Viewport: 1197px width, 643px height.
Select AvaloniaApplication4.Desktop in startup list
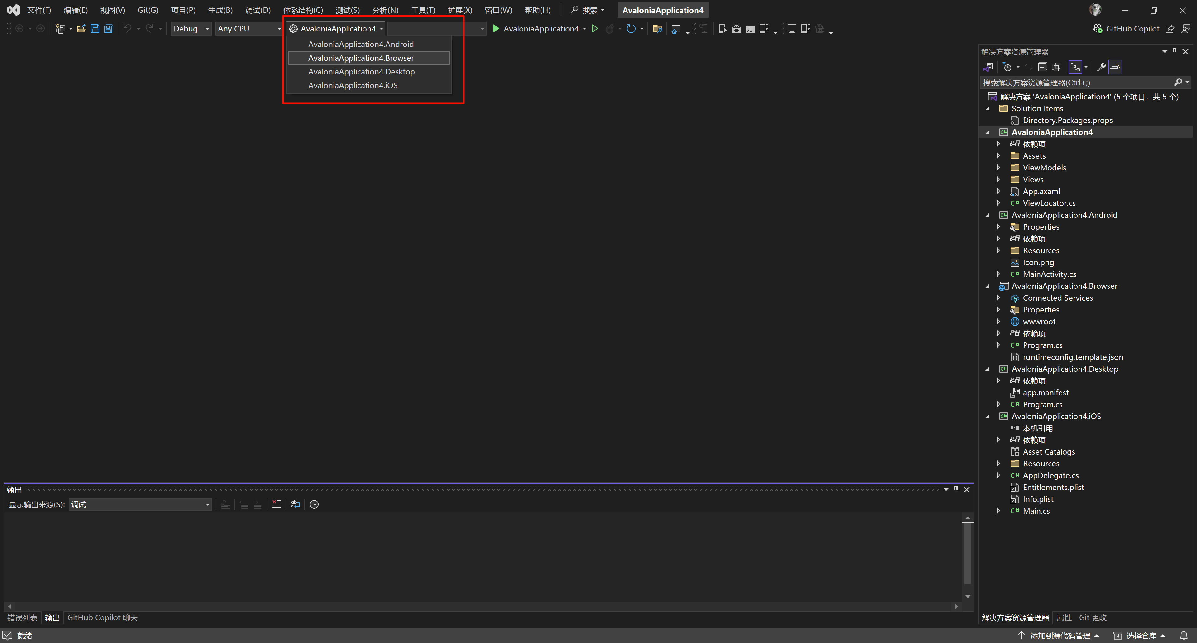(369, 71)
